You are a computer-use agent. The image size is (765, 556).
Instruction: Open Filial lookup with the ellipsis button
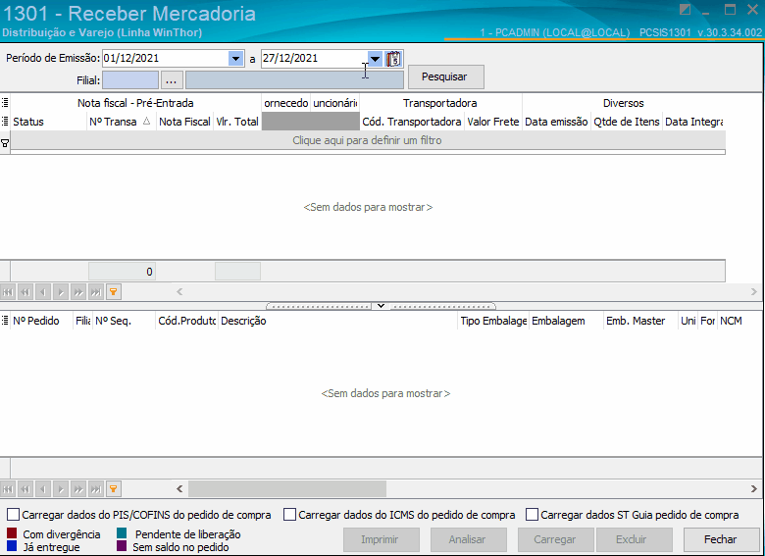pyautogui.click(x=171, y=80)
